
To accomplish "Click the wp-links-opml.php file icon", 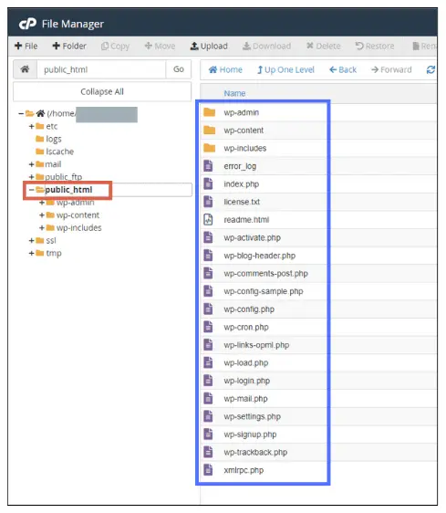I will coord(208,345).
